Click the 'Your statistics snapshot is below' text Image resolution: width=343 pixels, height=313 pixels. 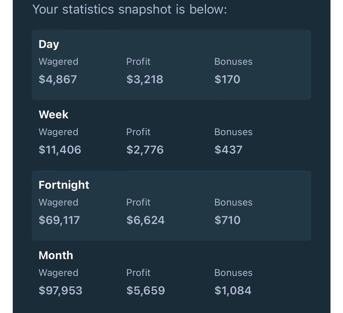(x=130, y=9)
